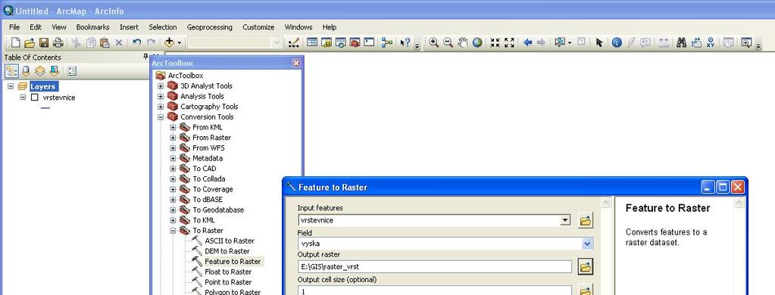775x295 pixels.
Task: Zoom to full extent globe
Action: [477, 42]
